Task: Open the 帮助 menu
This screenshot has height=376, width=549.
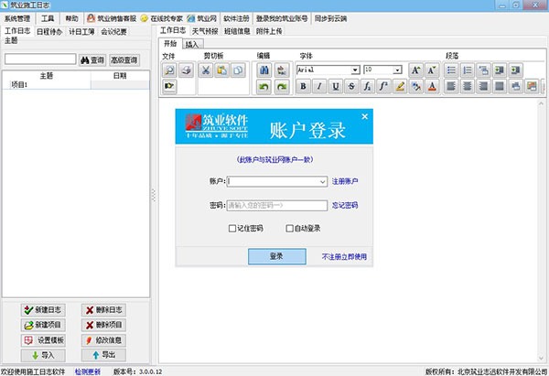Action: (71, 18)
